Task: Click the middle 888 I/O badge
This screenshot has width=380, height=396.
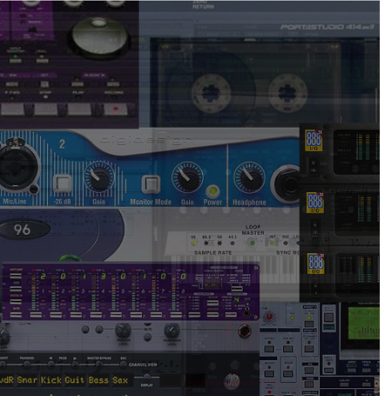Action: (315, 202)
